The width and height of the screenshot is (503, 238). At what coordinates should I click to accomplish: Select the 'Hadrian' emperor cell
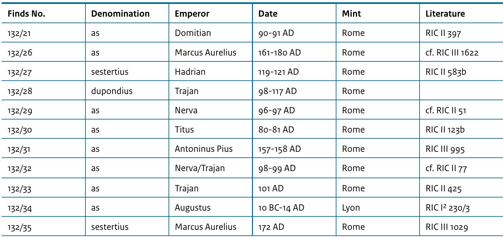pyautogui.click(x=190, y=72)
